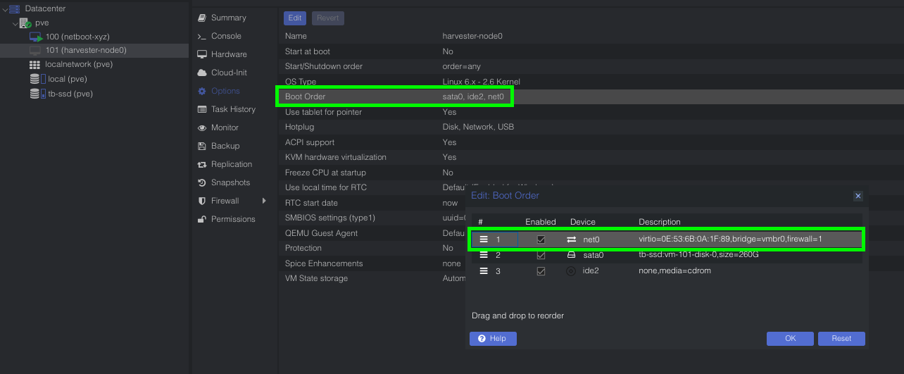
Task: Click the local (pve) storage icon
Action: [x=36, y=79]
